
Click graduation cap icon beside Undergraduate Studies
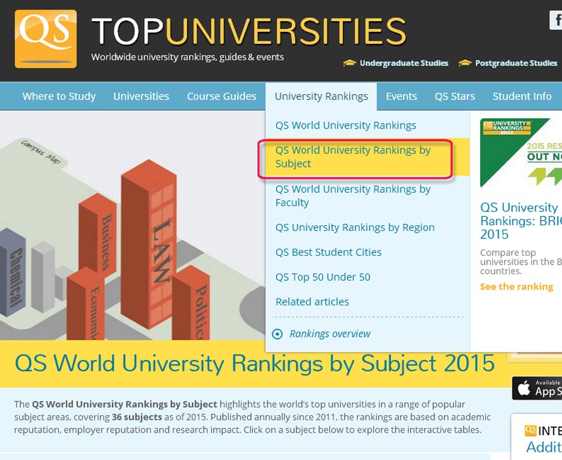pos(350,63)
